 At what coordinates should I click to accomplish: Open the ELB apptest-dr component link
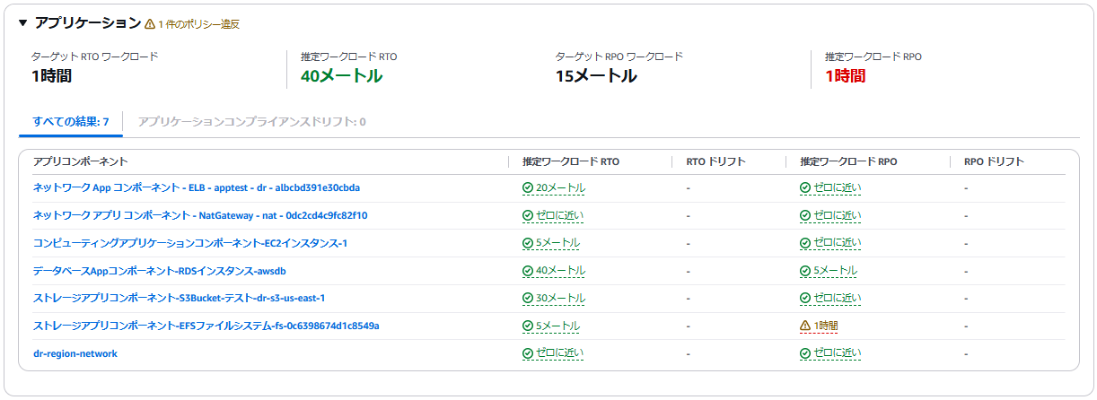[197, 188]
